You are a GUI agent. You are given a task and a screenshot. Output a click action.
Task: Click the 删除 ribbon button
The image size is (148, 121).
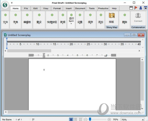point(125,20)
